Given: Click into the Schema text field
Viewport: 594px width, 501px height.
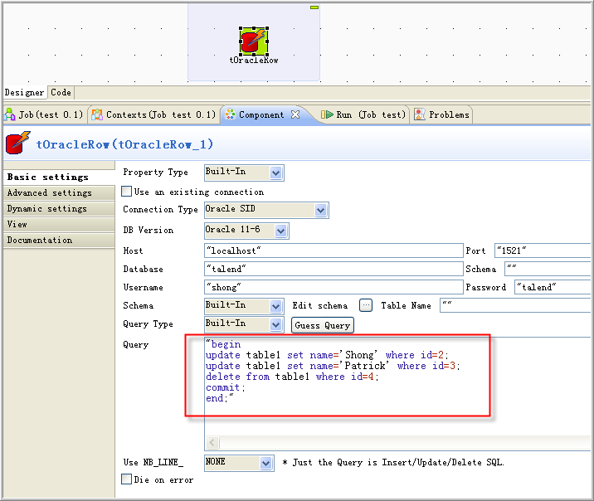Looking at the screenshot, I should [548, 269].
